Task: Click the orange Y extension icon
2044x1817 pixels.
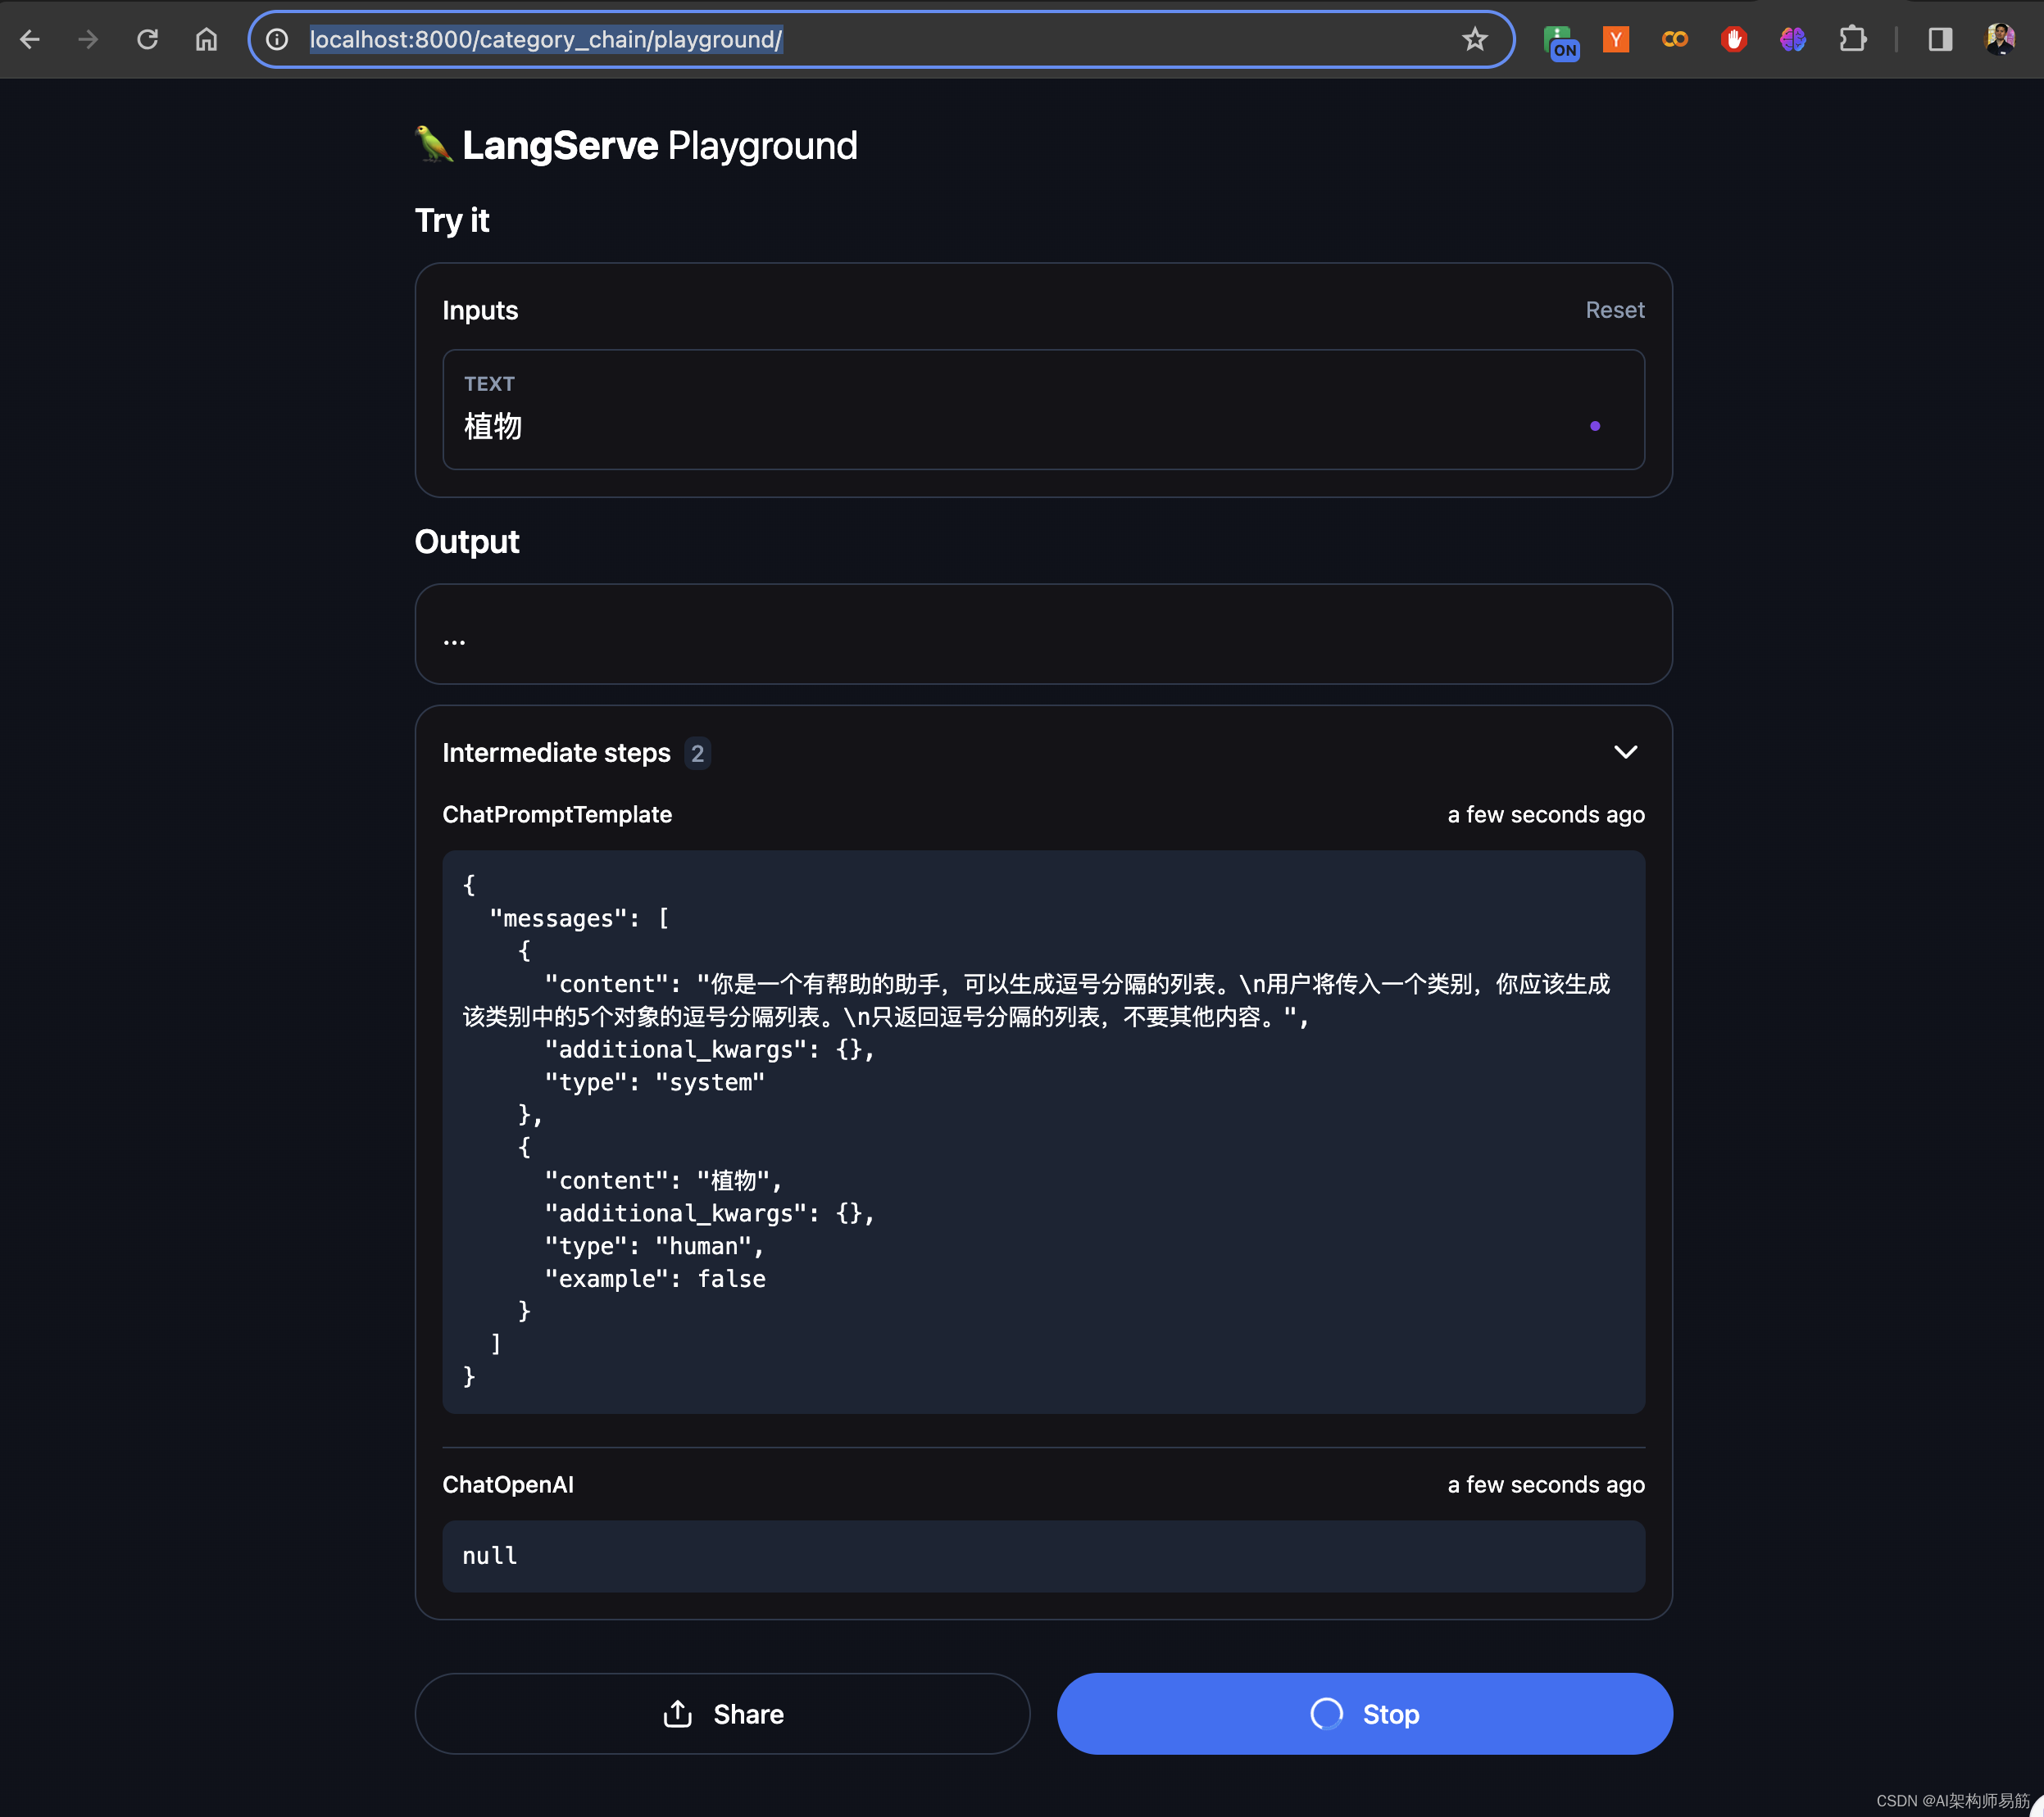Action: click(1616, 39)
